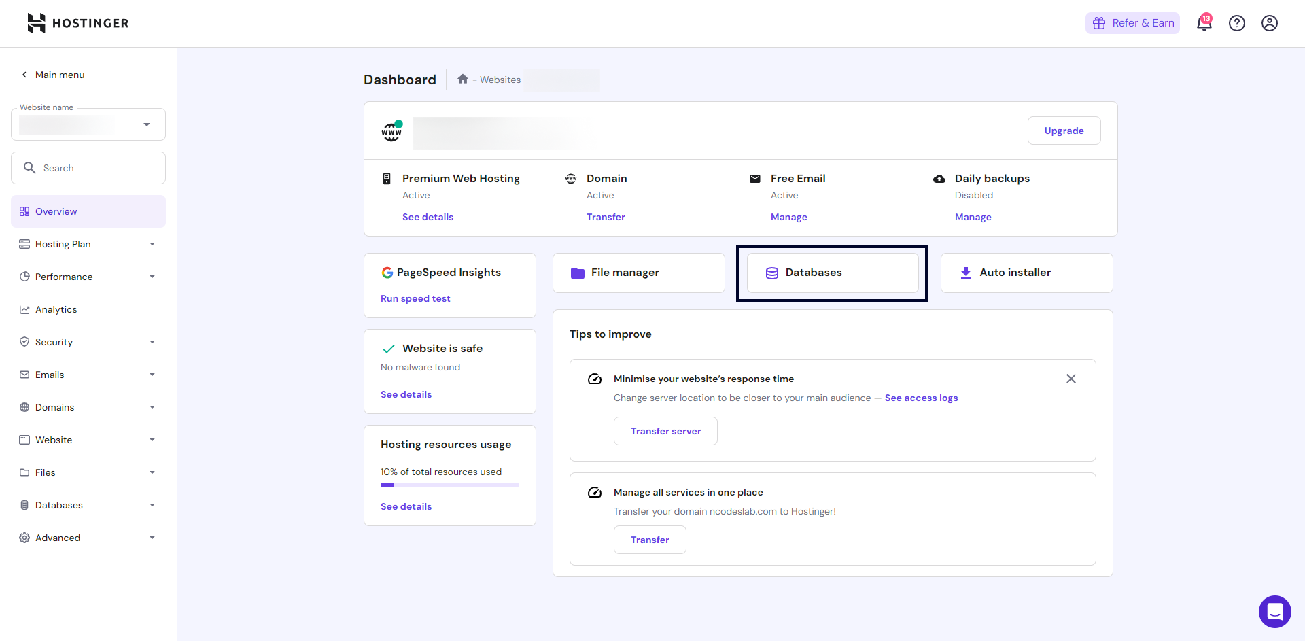Open the live chat bubble icon
The height and width of the screenshot is (641, 1305).
tap(1275, 612)
